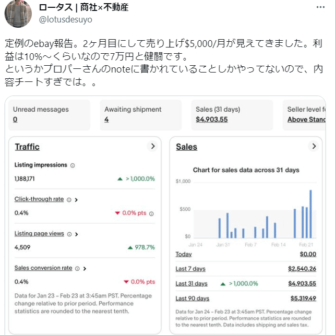Open the Sales panel heading
Screen dimensions: 335x335
pos(186,147)
